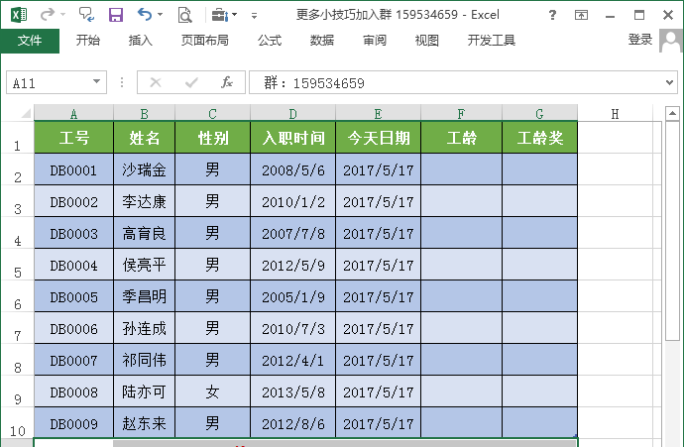This screenshot has width=684, height=447.
Task: Open Excel Help question mark
Action: click(x=552, y=15)
